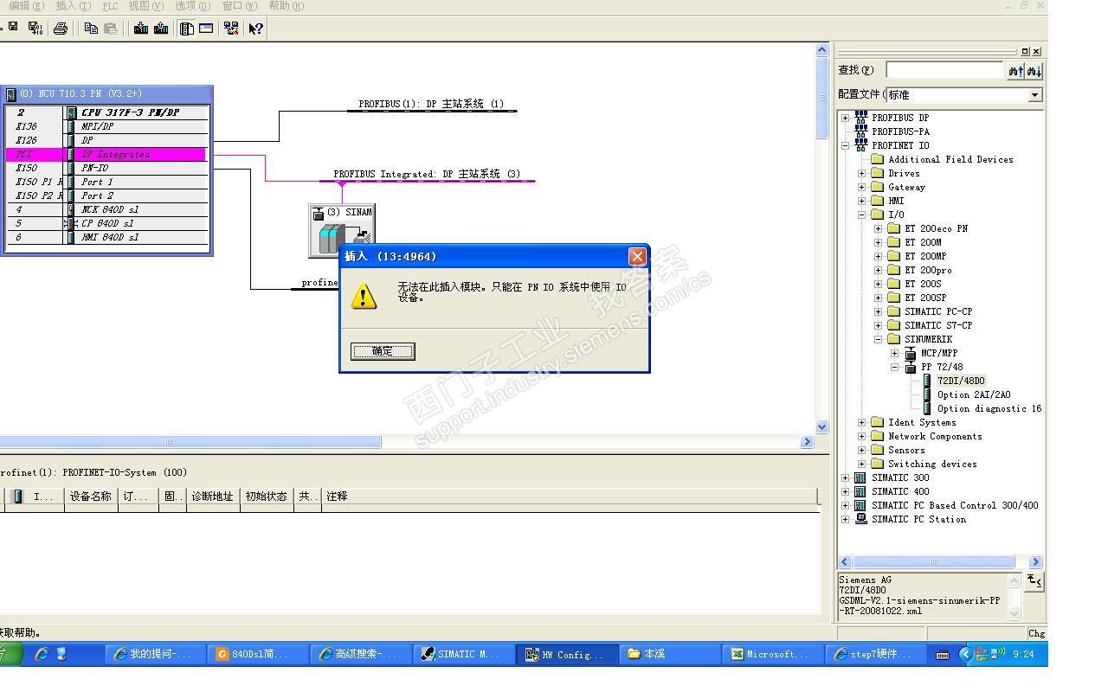
Task: Select the NCK 840D sl rack row
Action: click(106, 209)
